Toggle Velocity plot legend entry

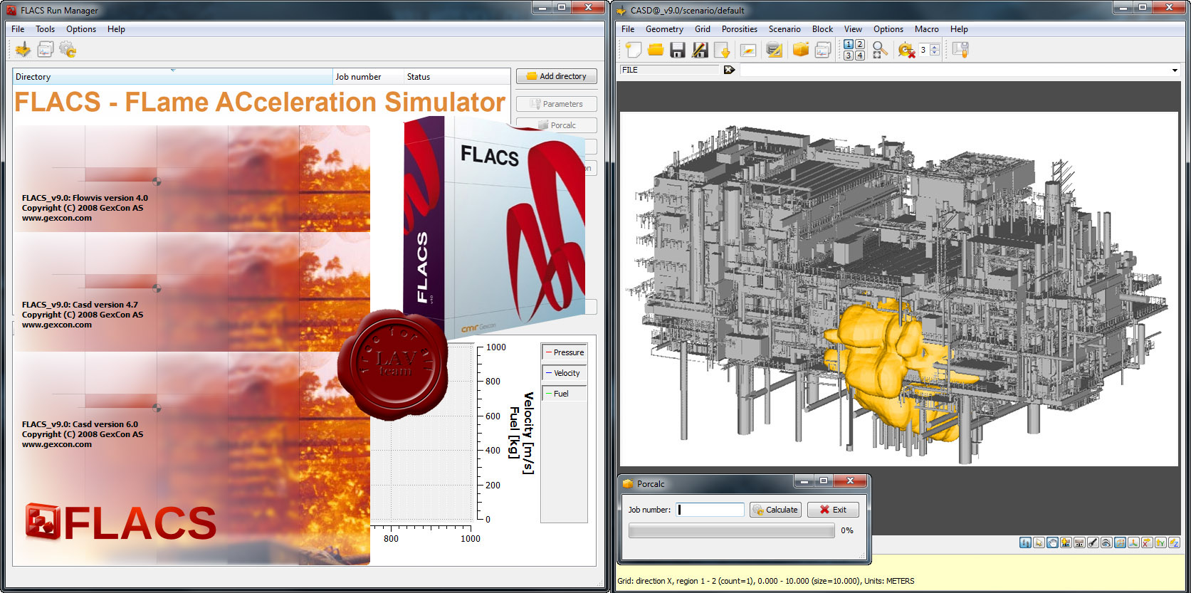[565, 373]
